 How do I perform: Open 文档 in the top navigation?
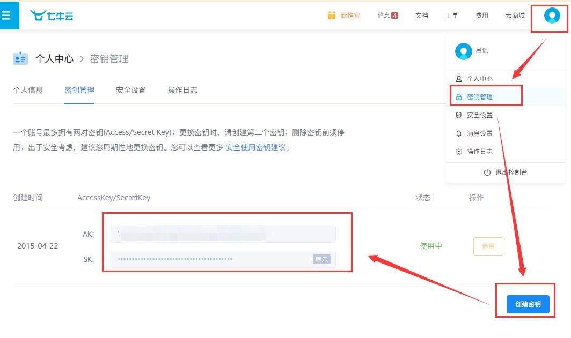point(422,15)
